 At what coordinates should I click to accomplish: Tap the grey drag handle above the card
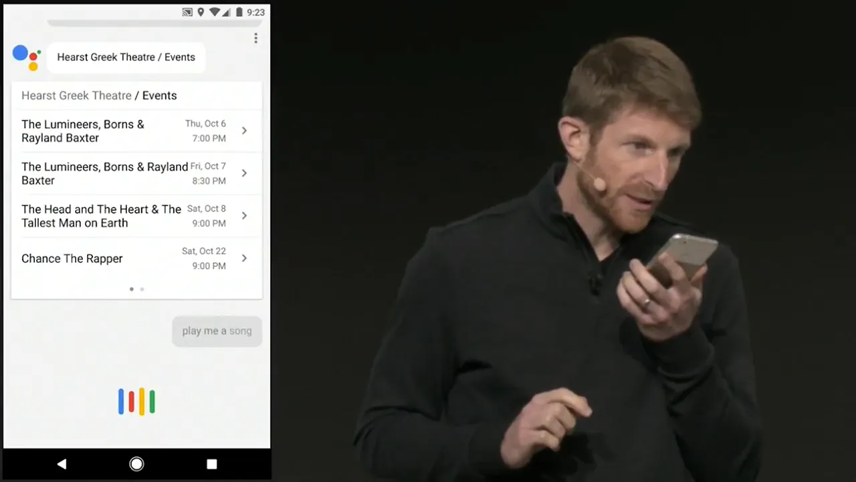tap(154, 21)
